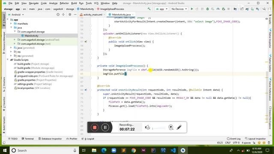
Task: Expand the manifests folder
Action: (11, 24)
